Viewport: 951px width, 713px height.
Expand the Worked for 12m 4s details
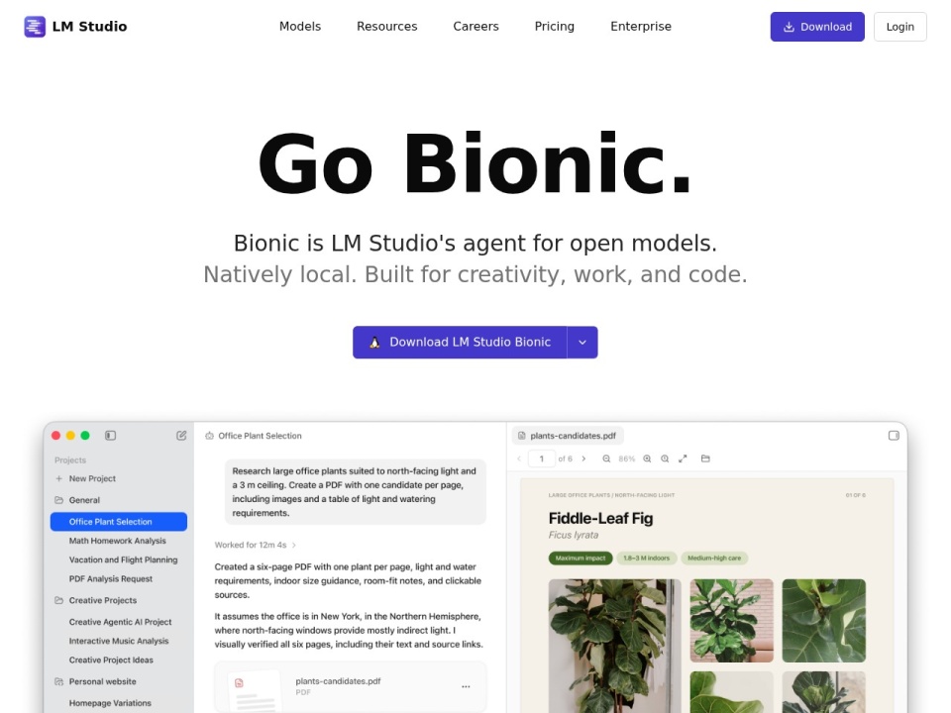coord(256,545)
